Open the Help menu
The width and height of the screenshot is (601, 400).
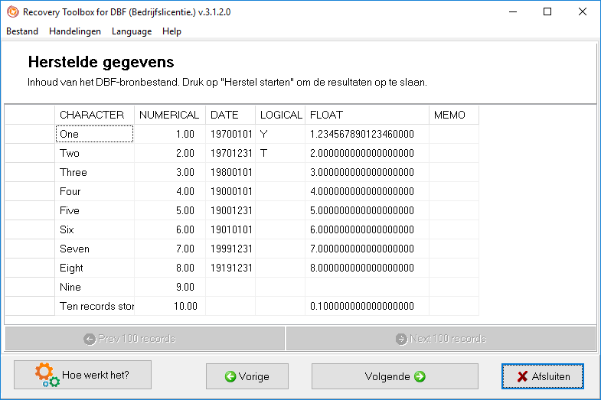(171, 31)
